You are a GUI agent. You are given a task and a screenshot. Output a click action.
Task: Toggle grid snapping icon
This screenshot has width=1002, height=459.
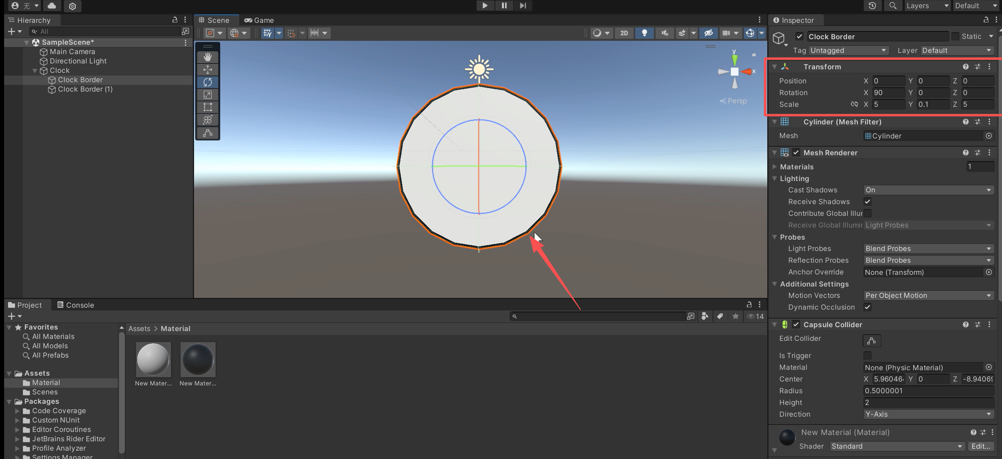tap(291, 33)
